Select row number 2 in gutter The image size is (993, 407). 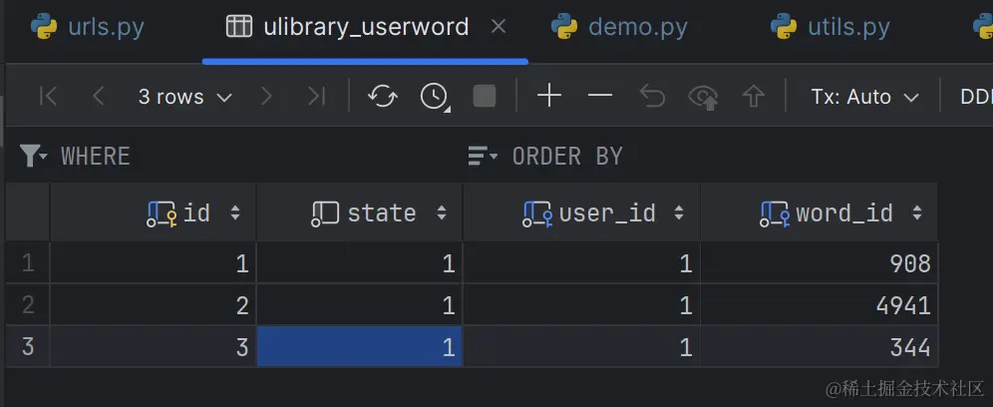[x=27, y=305]
